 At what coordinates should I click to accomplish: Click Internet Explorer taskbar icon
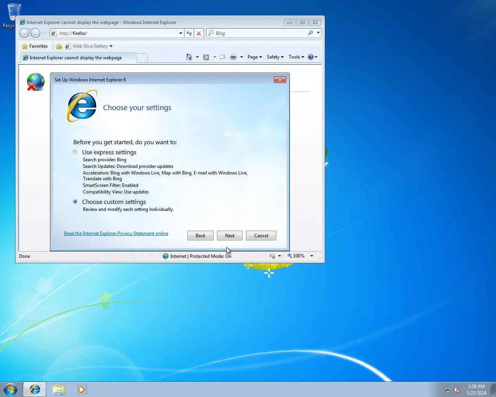coord(35,389)
